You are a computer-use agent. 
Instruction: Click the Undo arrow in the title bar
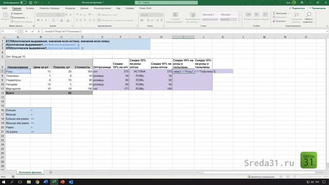35,3
